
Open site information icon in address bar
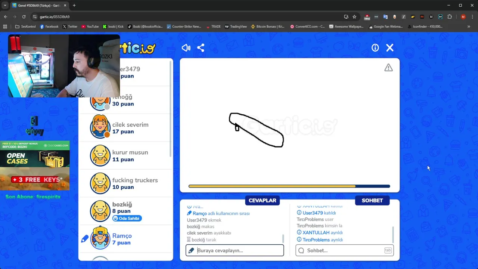tap(35, 17)
